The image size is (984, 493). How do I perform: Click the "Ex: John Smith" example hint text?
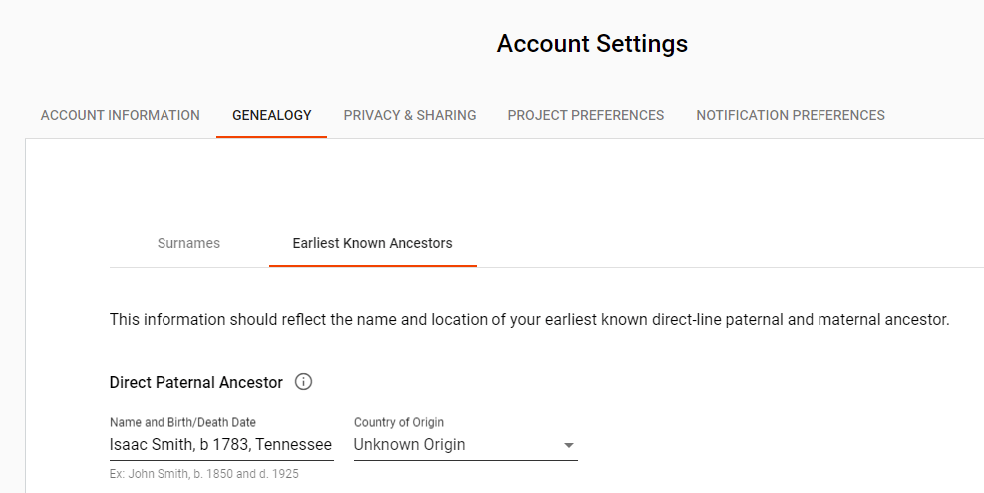[204, 474]
